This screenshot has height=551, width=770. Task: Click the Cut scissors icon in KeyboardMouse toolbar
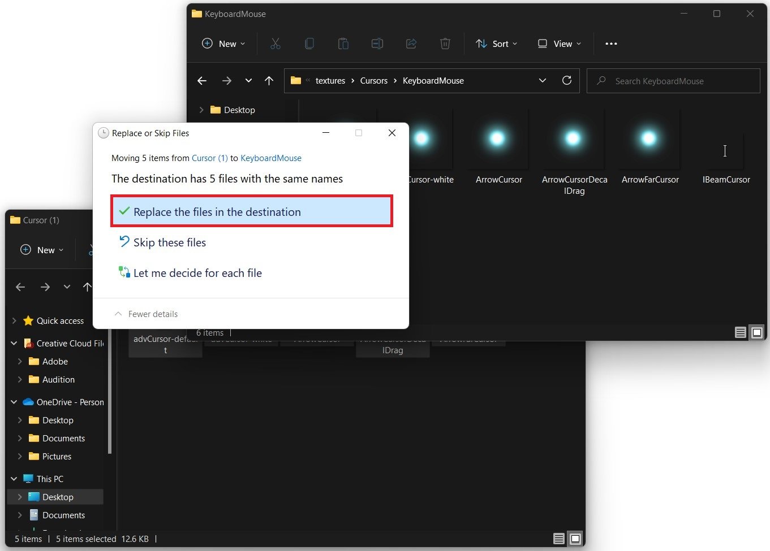276,44
